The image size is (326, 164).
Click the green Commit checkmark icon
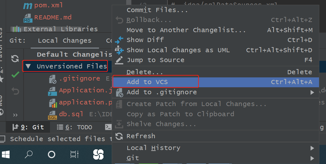pyautogui.click(x=15, y=75)
